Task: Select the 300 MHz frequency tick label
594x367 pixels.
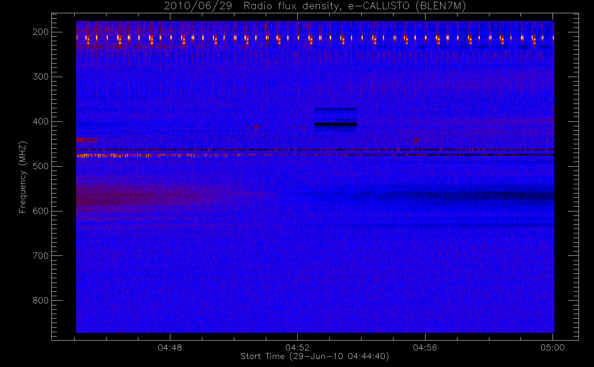Action: [x=40, y=77]
